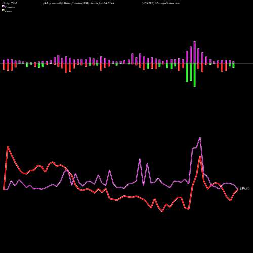Click the (ACTIVE) MunafaSutra.com label
Viewport: 253px width, 253px height.
pos(161,3)
